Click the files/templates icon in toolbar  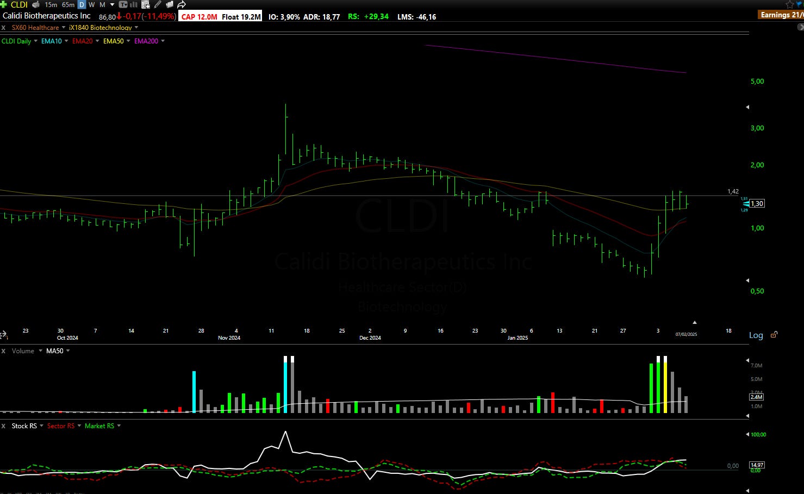pyautogui.click(x=169, y=4)
